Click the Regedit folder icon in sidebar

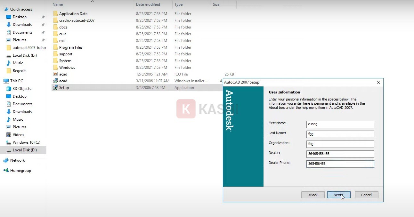tap(9, 71)
